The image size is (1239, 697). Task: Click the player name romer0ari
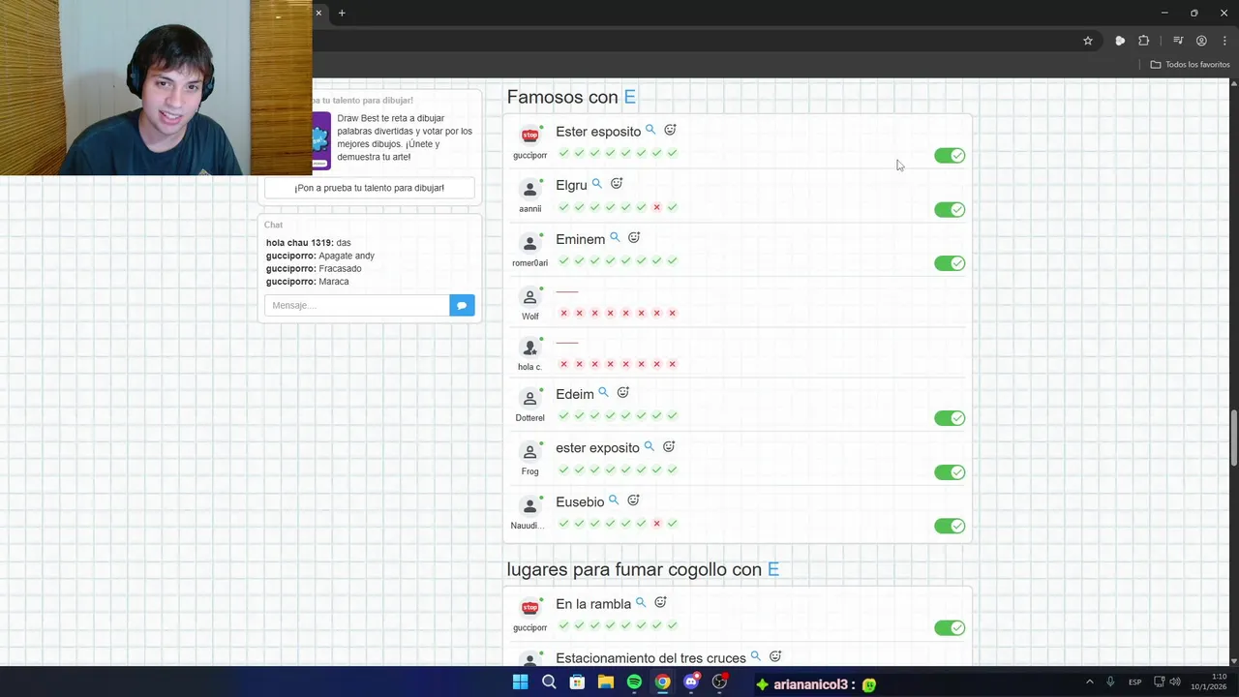pyautogui.click(x=529, y=263)
